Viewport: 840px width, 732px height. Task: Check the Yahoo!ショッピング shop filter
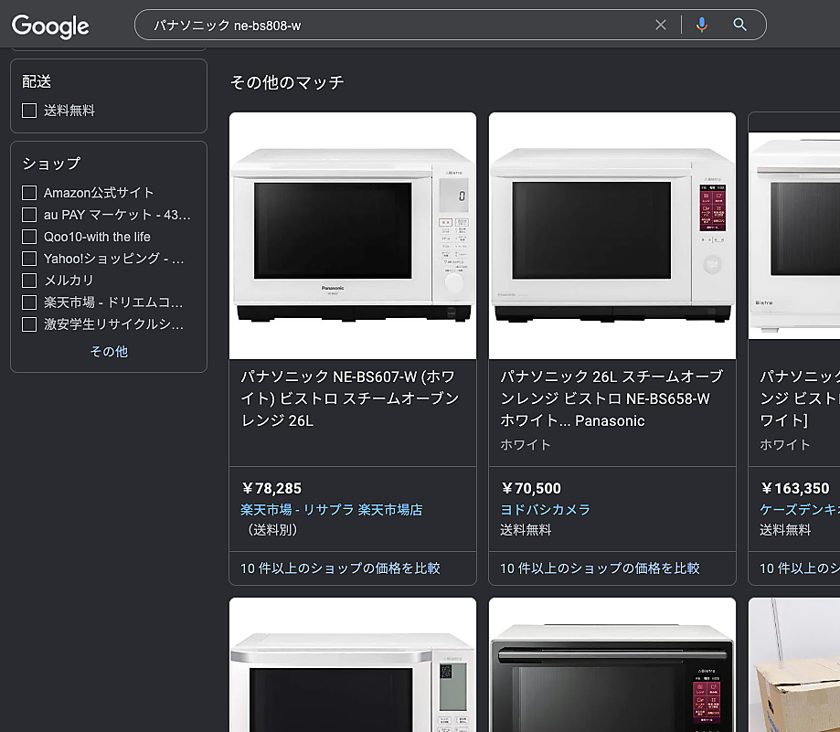click(x=29, y=259)
